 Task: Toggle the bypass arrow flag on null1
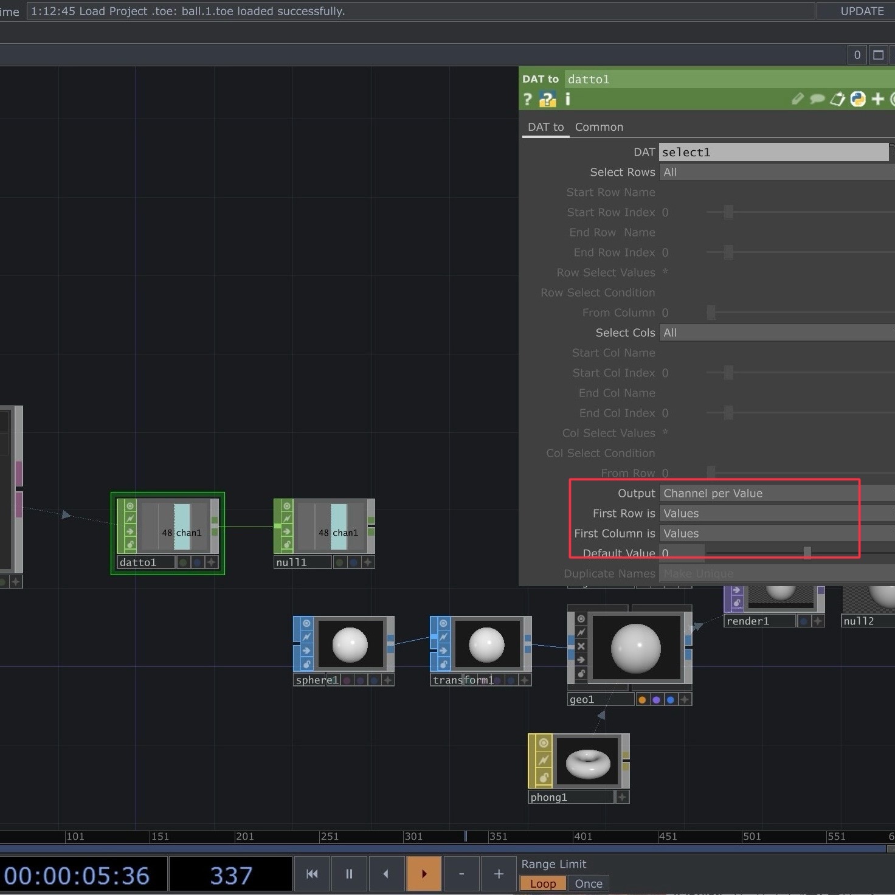click(286, 531)
